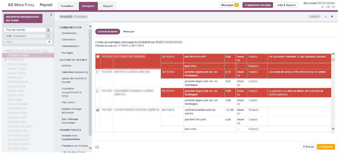342x153 pixels.
Task: Collapse the employee tree root triangle
Action: click(5, 51)
